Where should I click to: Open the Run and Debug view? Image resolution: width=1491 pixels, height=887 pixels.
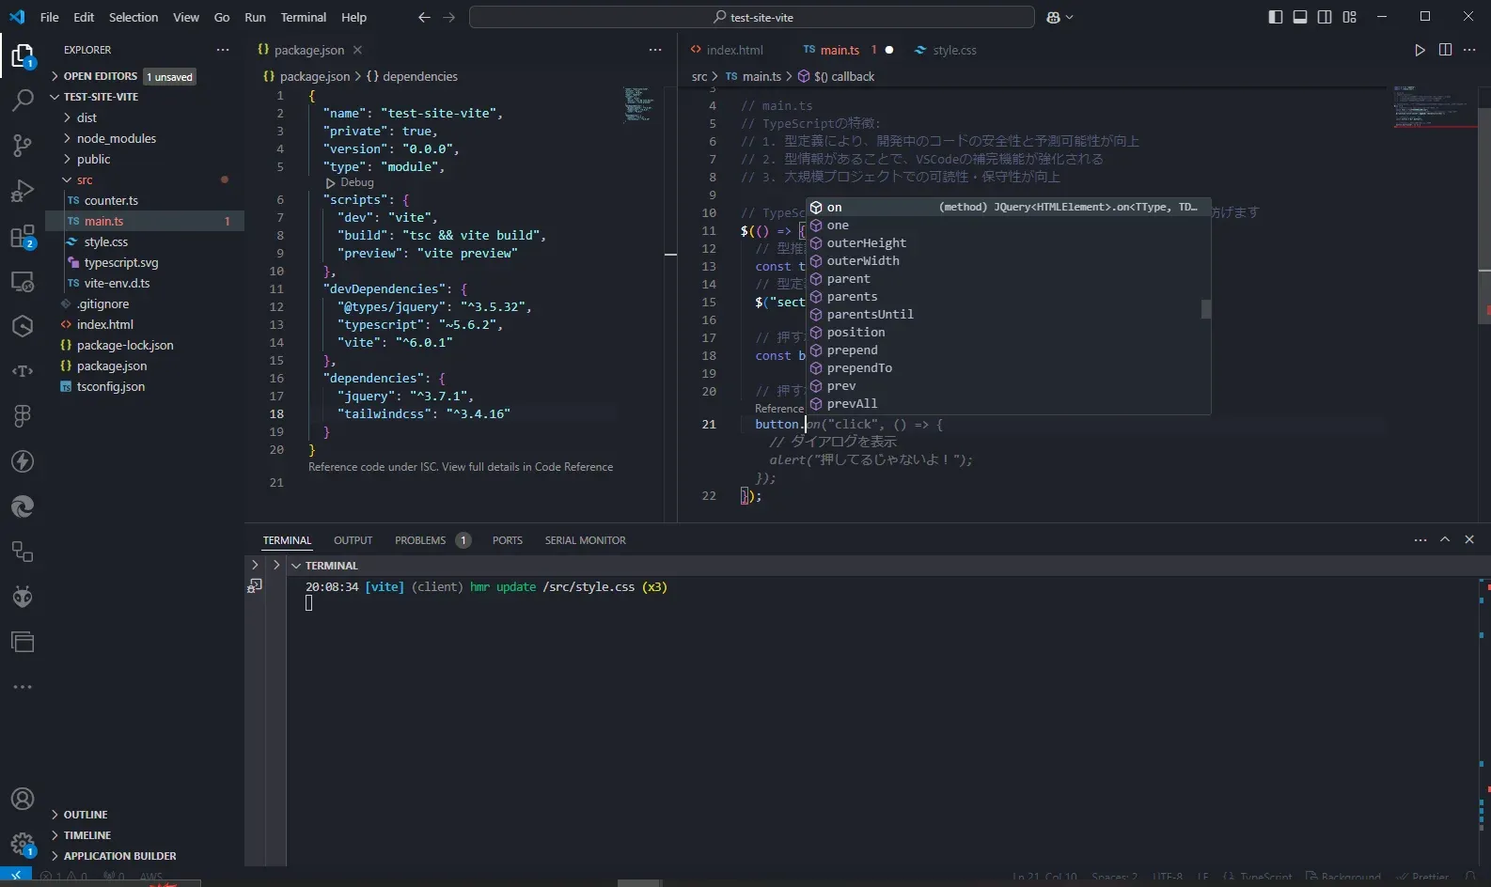click(x=23, y=191)
